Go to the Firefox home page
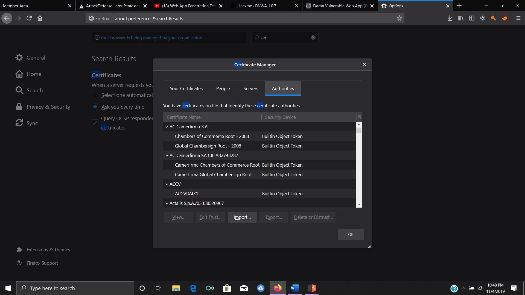The height and width of the screenshot is (295, 525). click(x=40, y=18)
